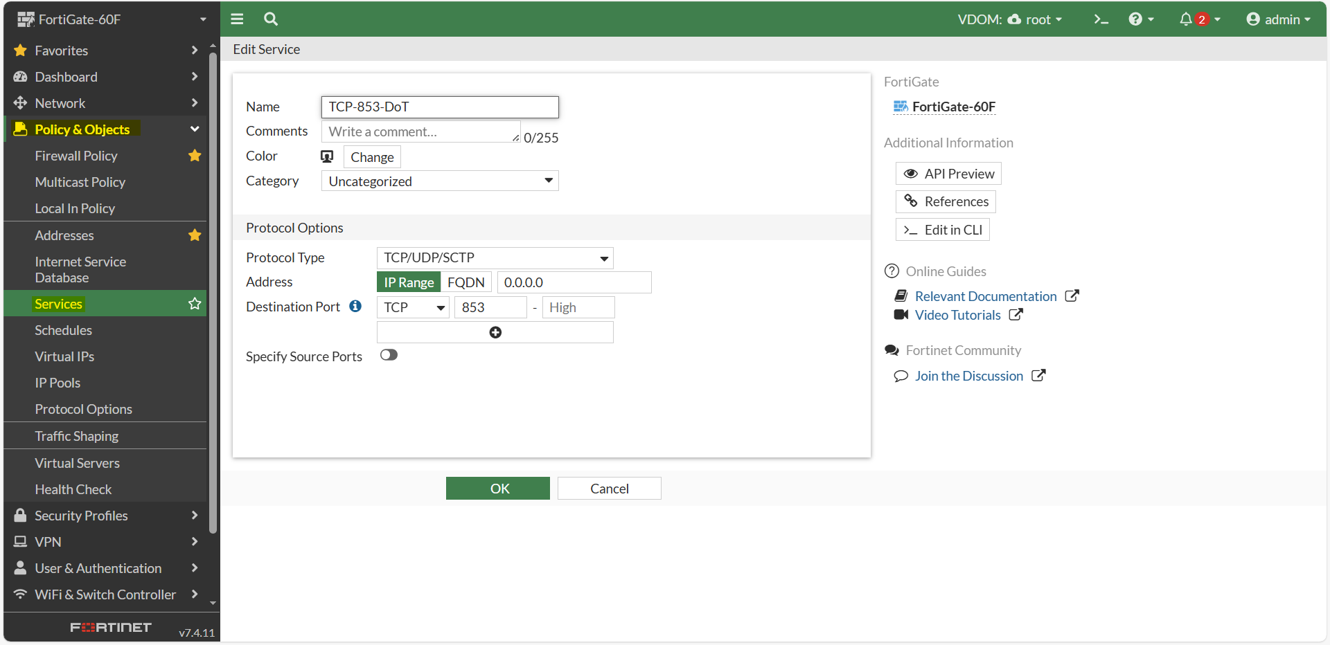View References for this service
Image resolution: width=1330 pixels, height=645 pixels.
coord(946,201)
